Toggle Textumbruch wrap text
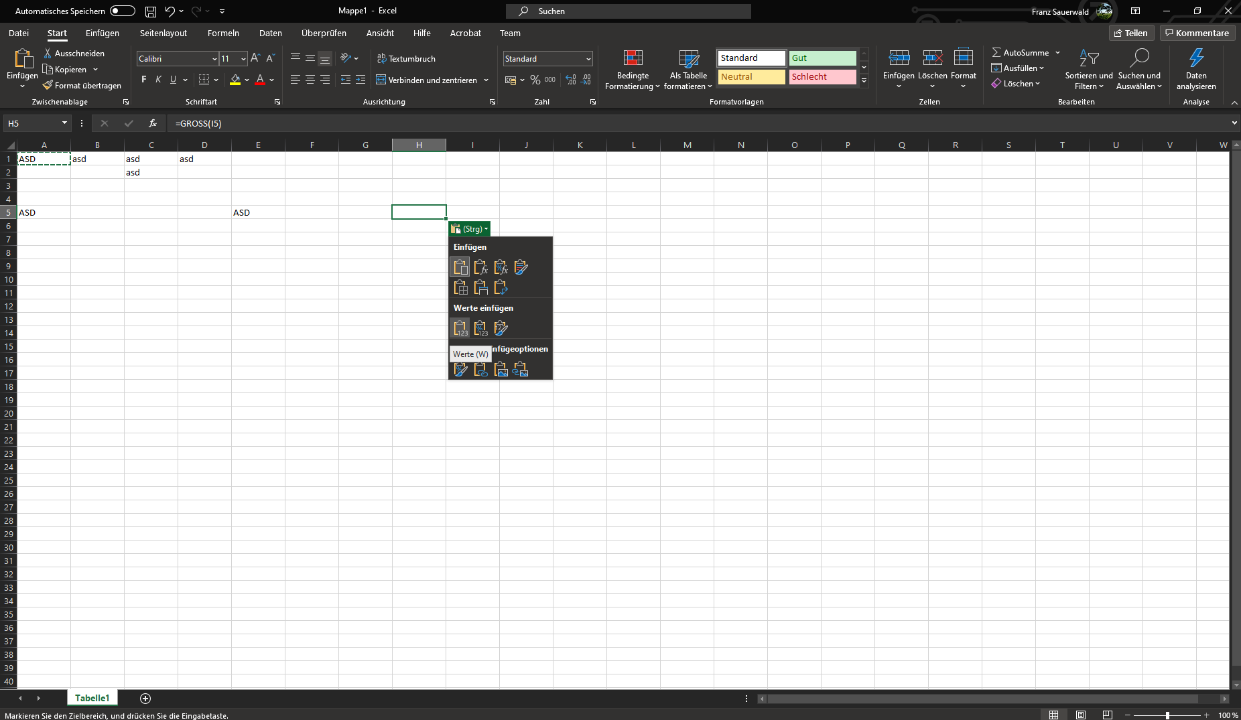This screenshot has width=1241, height=720. [x=406, y=58]
